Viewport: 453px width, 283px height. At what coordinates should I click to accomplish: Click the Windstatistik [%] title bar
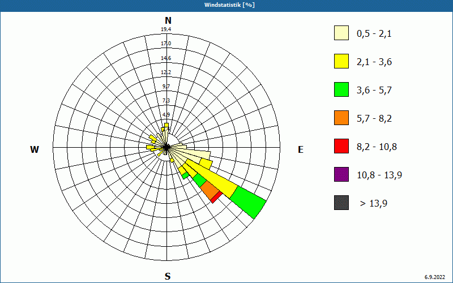[226, 5]
